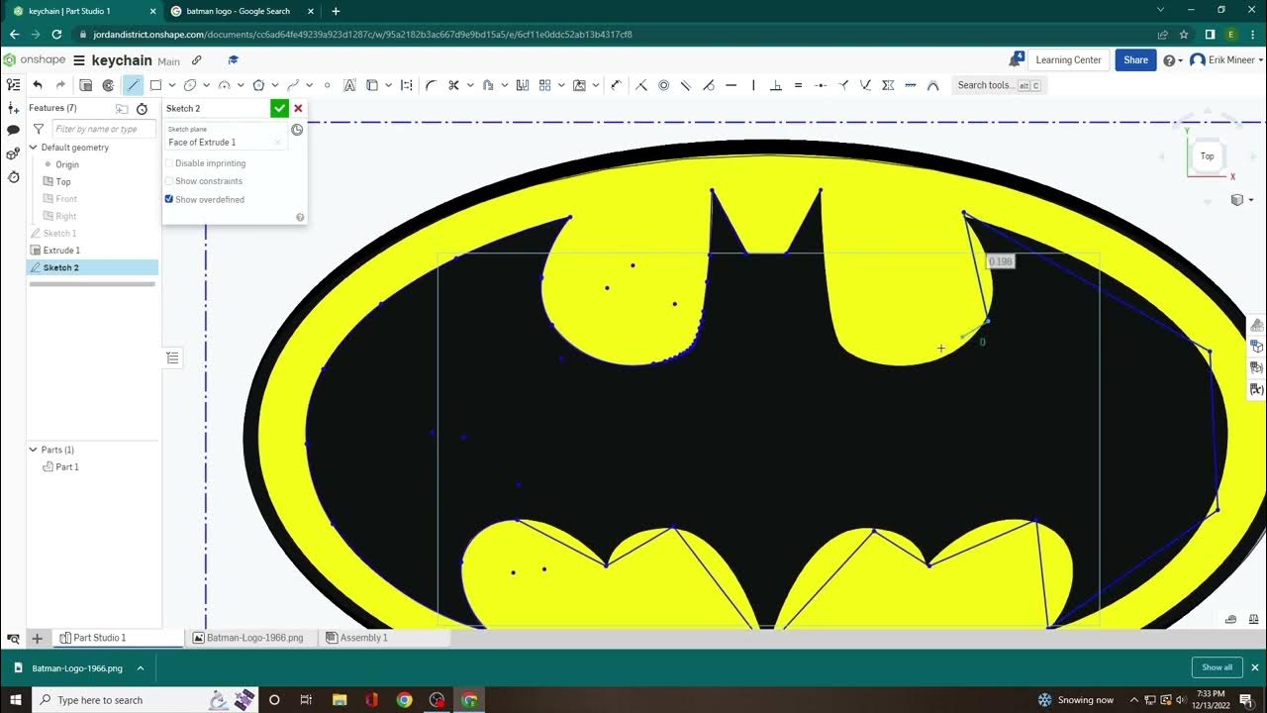Screen dimensions: 1267x713
Task: Cancel Sketch 2 with red X
Action: [298, 108]
